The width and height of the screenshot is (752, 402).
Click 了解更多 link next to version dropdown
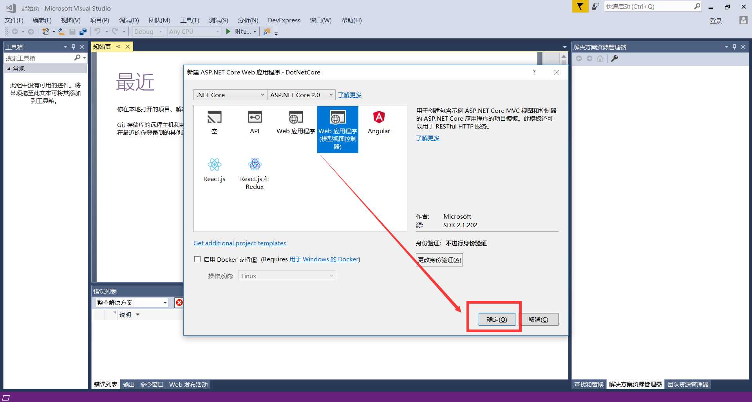(350, 95)
